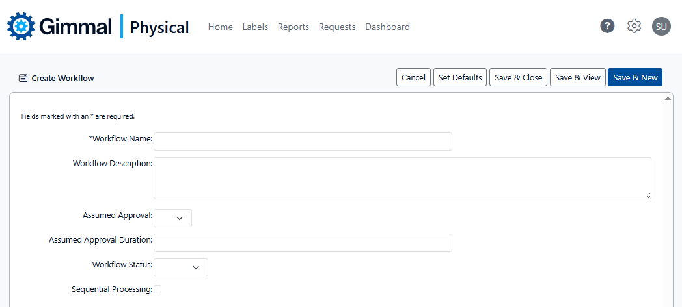Enable the Sequential Processing checkbox

coord(157,289)
